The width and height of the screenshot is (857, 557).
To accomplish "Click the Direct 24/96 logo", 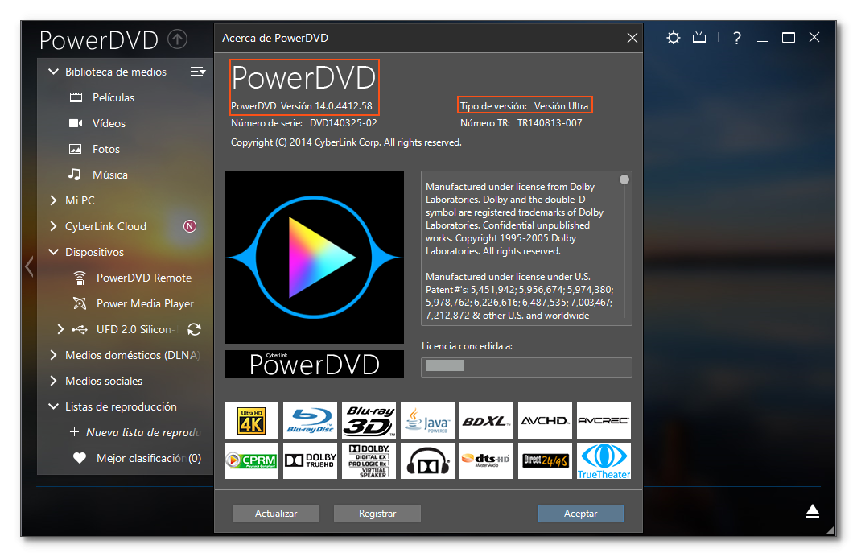I will click(x=545, y=460).
